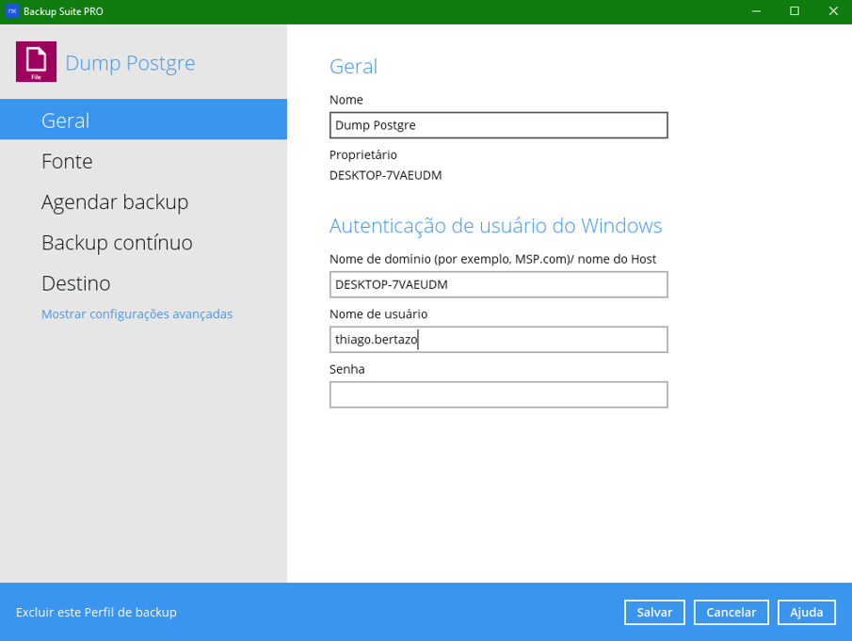The image size is (852, 641).
Task: Open help with the Ajuda button
Action: click(x=806, y=612)
